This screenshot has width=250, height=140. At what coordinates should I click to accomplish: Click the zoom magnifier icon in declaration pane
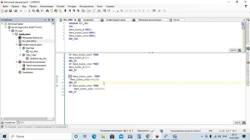click(x=239, y=50)
